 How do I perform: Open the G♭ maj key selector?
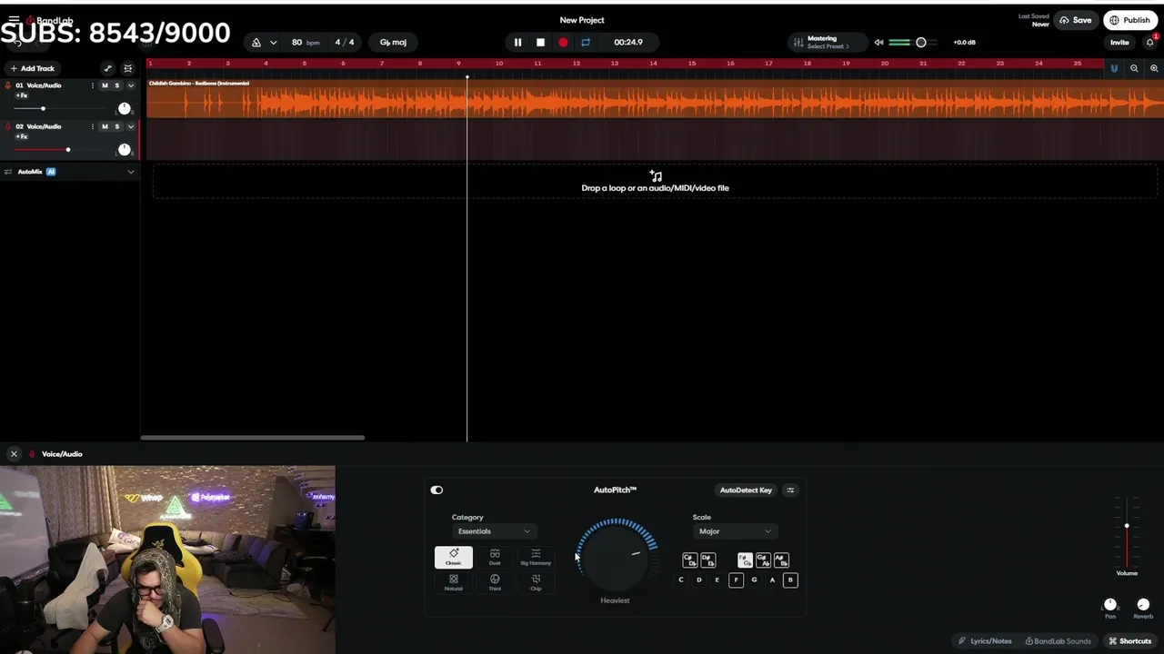pos(393,43)
